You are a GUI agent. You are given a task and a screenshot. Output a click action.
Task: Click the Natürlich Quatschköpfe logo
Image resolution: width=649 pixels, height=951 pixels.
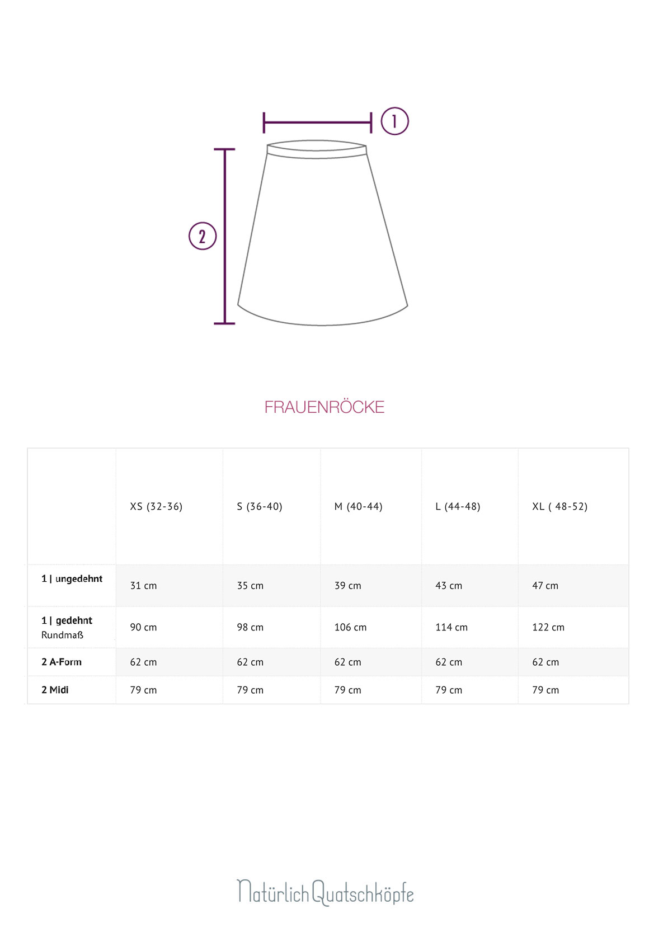click(x=325, y=892)
